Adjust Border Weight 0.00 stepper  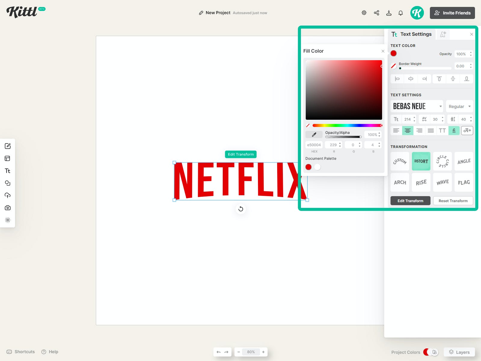click(471, 66)
